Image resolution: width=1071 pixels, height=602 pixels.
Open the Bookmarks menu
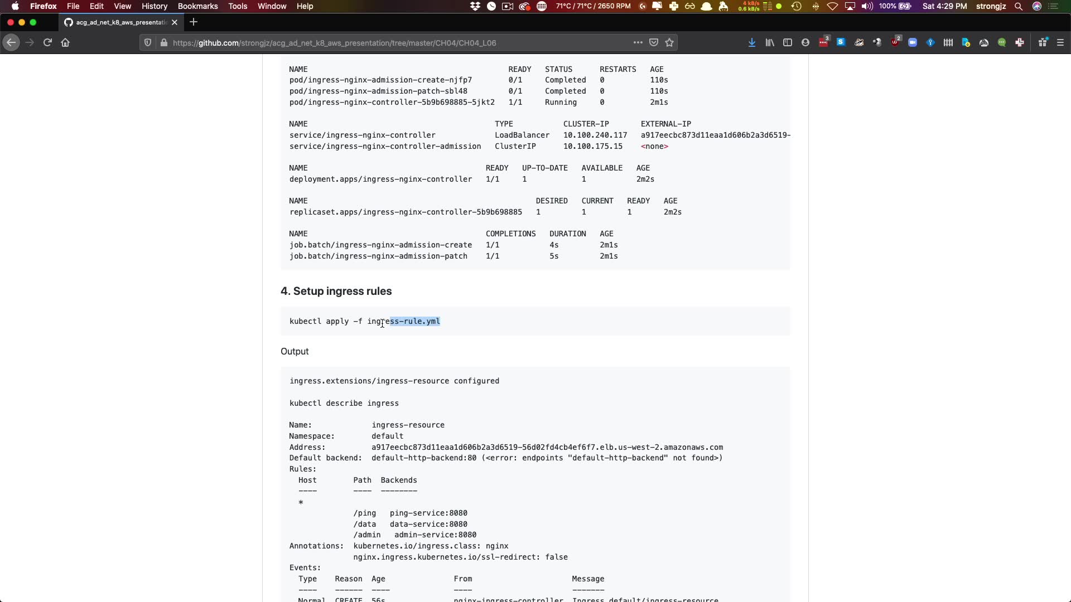197,6
